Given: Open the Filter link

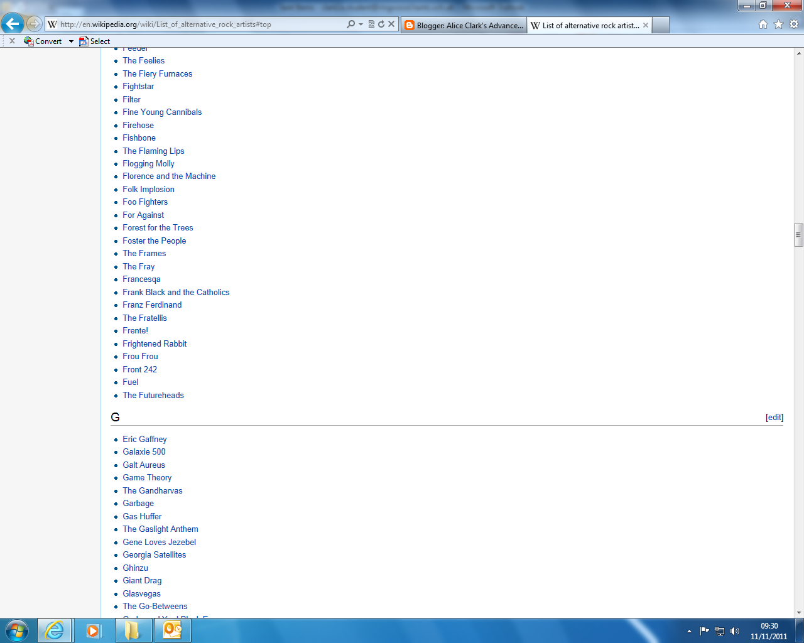Looking at the screenshot, I should (x=131, y=99).
